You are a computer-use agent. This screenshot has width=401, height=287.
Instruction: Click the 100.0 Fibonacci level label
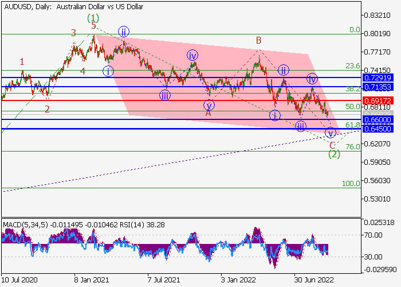pyautogui.click(x=351, y=183)
